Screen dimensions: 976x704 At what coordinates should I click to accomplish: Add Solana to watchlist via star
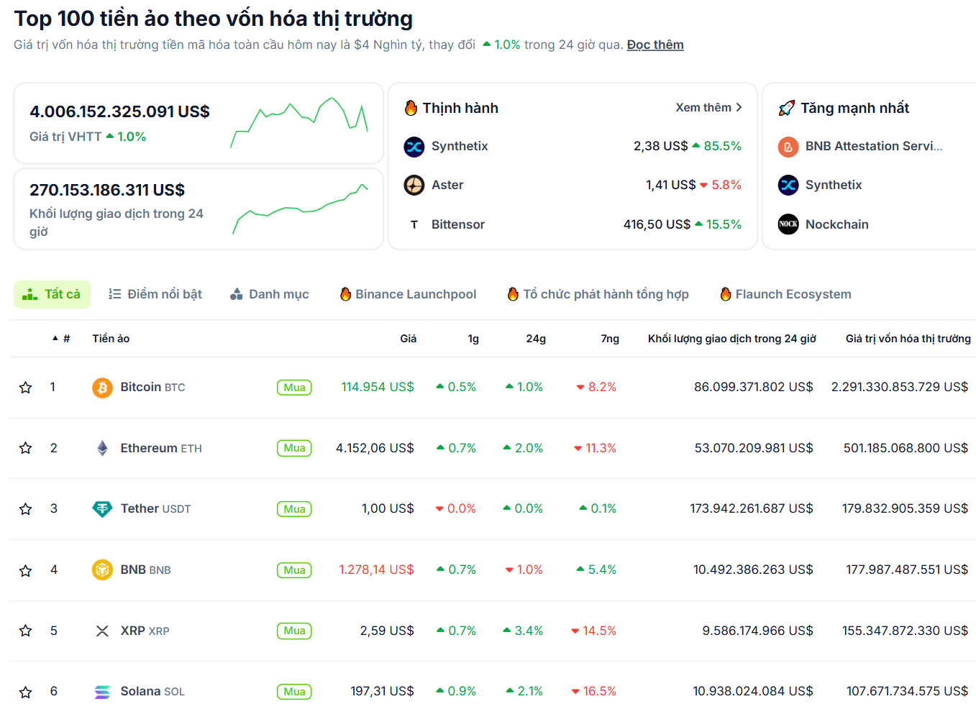[x=25, y=691]
